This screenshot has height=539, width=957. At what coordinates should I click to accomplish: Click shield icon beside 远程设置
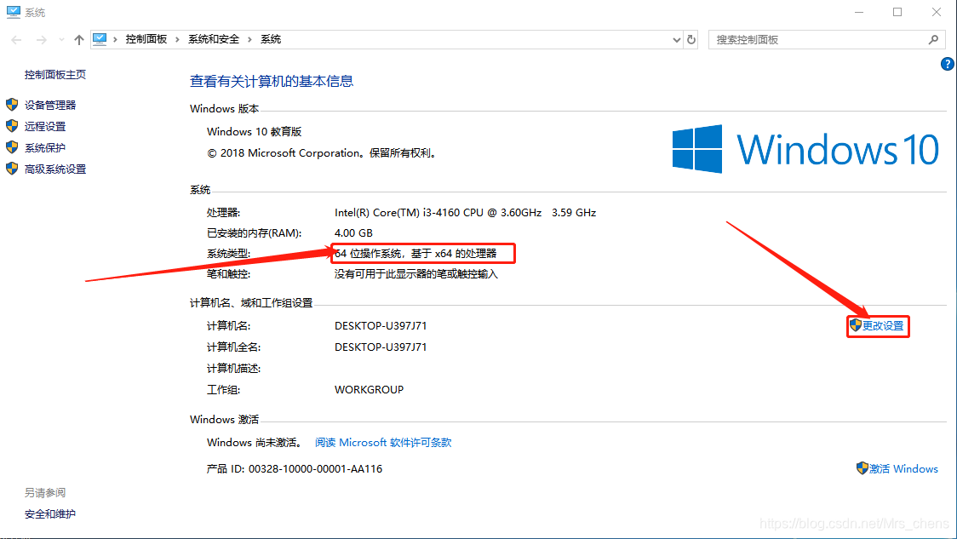click(12, 126)
